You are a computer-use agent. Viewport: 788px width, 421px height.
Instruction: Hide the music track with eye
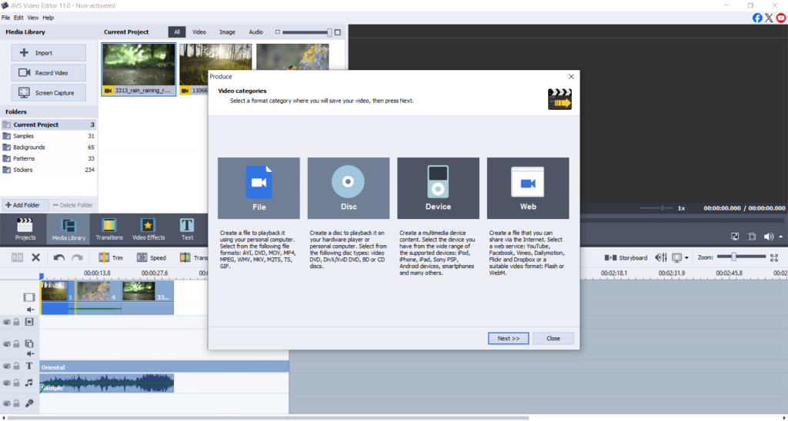[x=6, y=383]
